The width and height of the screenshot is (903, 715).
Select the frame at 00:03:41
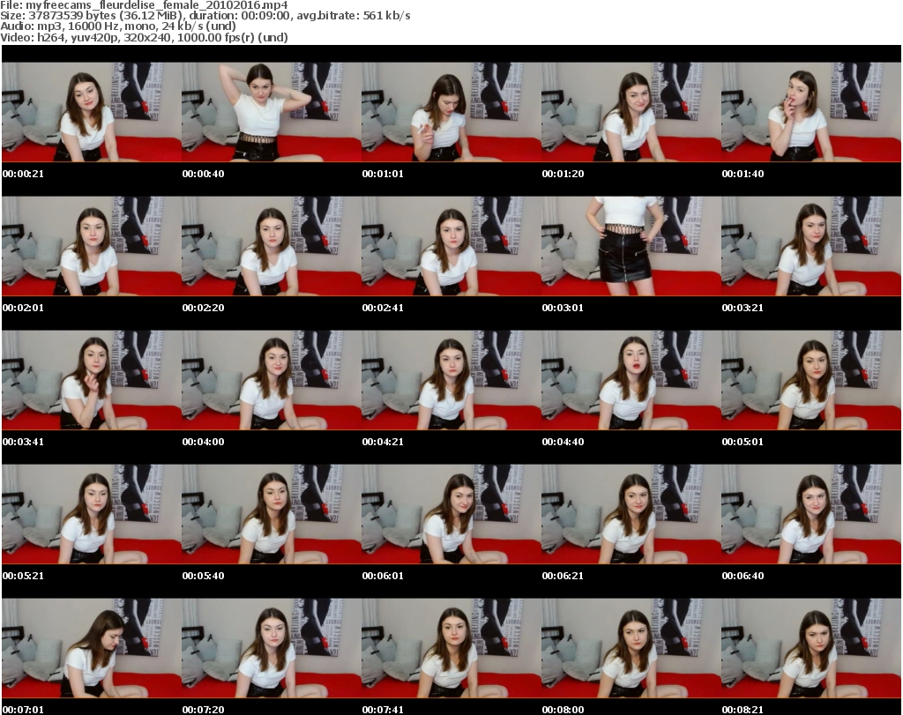(92, 380)
